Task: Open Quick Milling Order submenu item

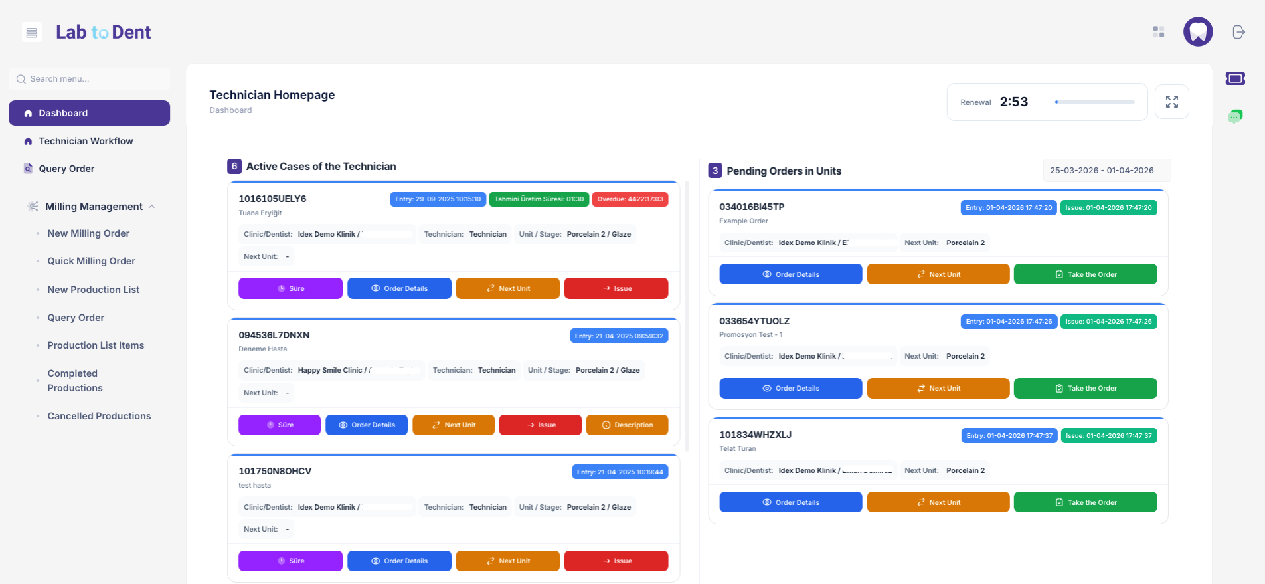Action: 91,261
